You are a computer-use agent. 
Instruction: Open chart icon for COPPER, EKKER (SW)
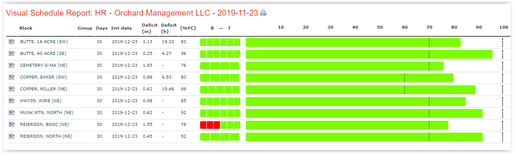pyautogui.click(x=12, y=77)
